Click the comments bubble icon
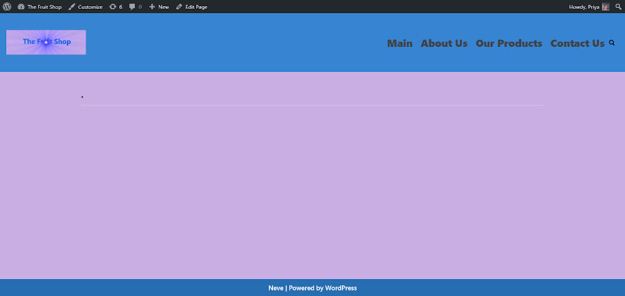The image size is (625, 296). coord(132,7)
